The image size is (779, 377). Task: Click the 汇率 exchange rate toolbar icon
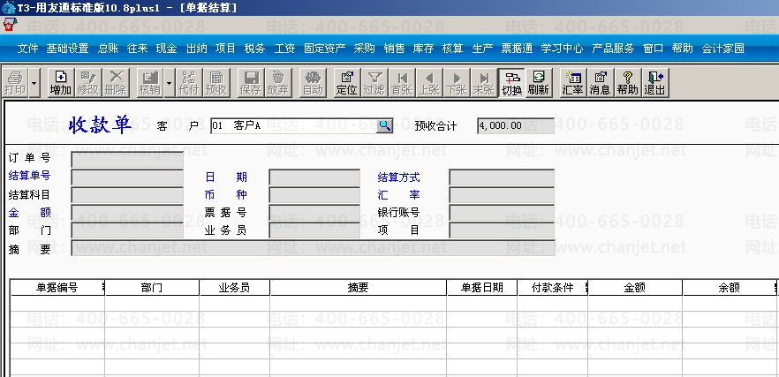pos(572,82)
